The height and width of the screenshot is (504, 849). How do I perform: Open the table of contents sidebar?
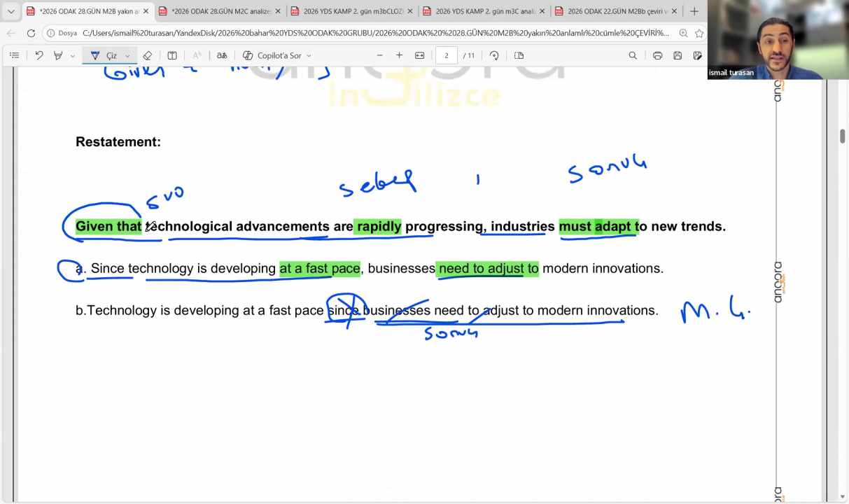14,55
